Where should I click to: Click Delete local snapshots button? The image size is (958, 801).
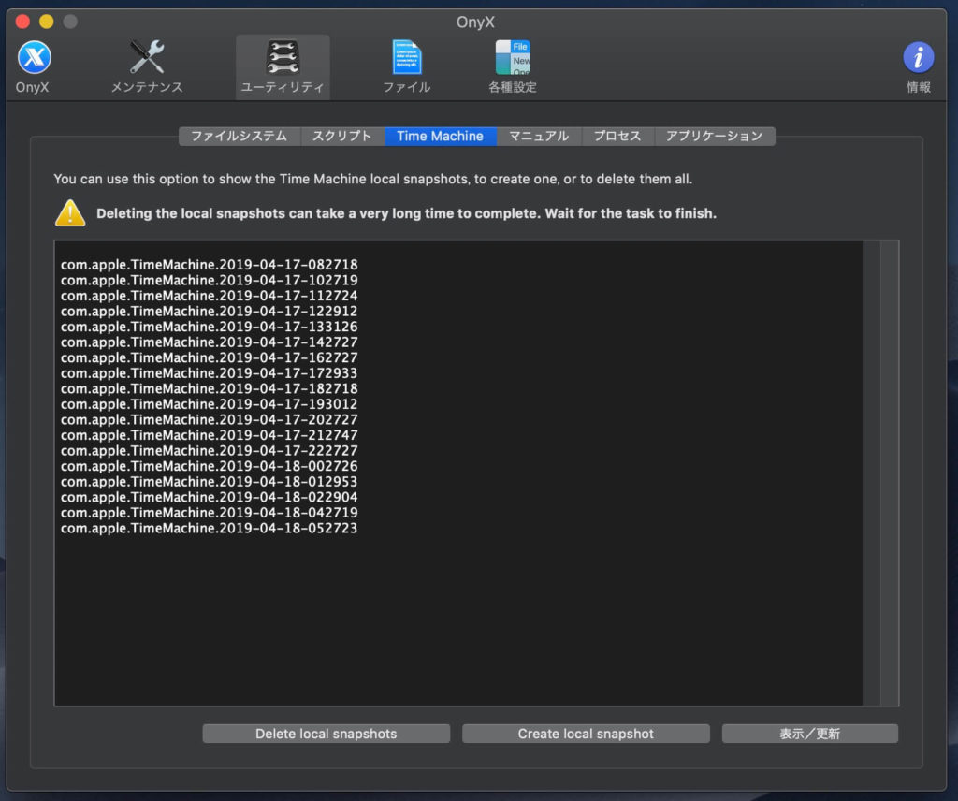327,734
